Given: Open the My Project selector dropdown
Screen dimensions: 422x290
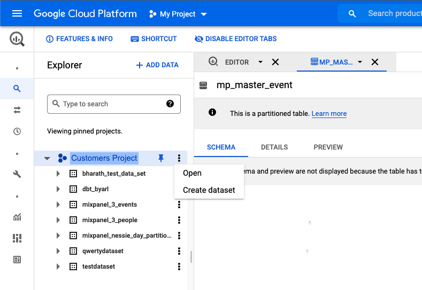Looking at the screenshot, I should [x=178, y=14].
